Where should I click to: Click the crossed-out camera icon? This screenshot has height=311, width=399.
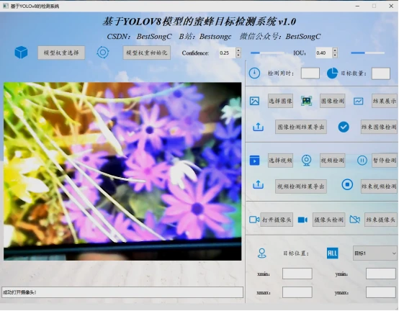[x=355, y=220]
